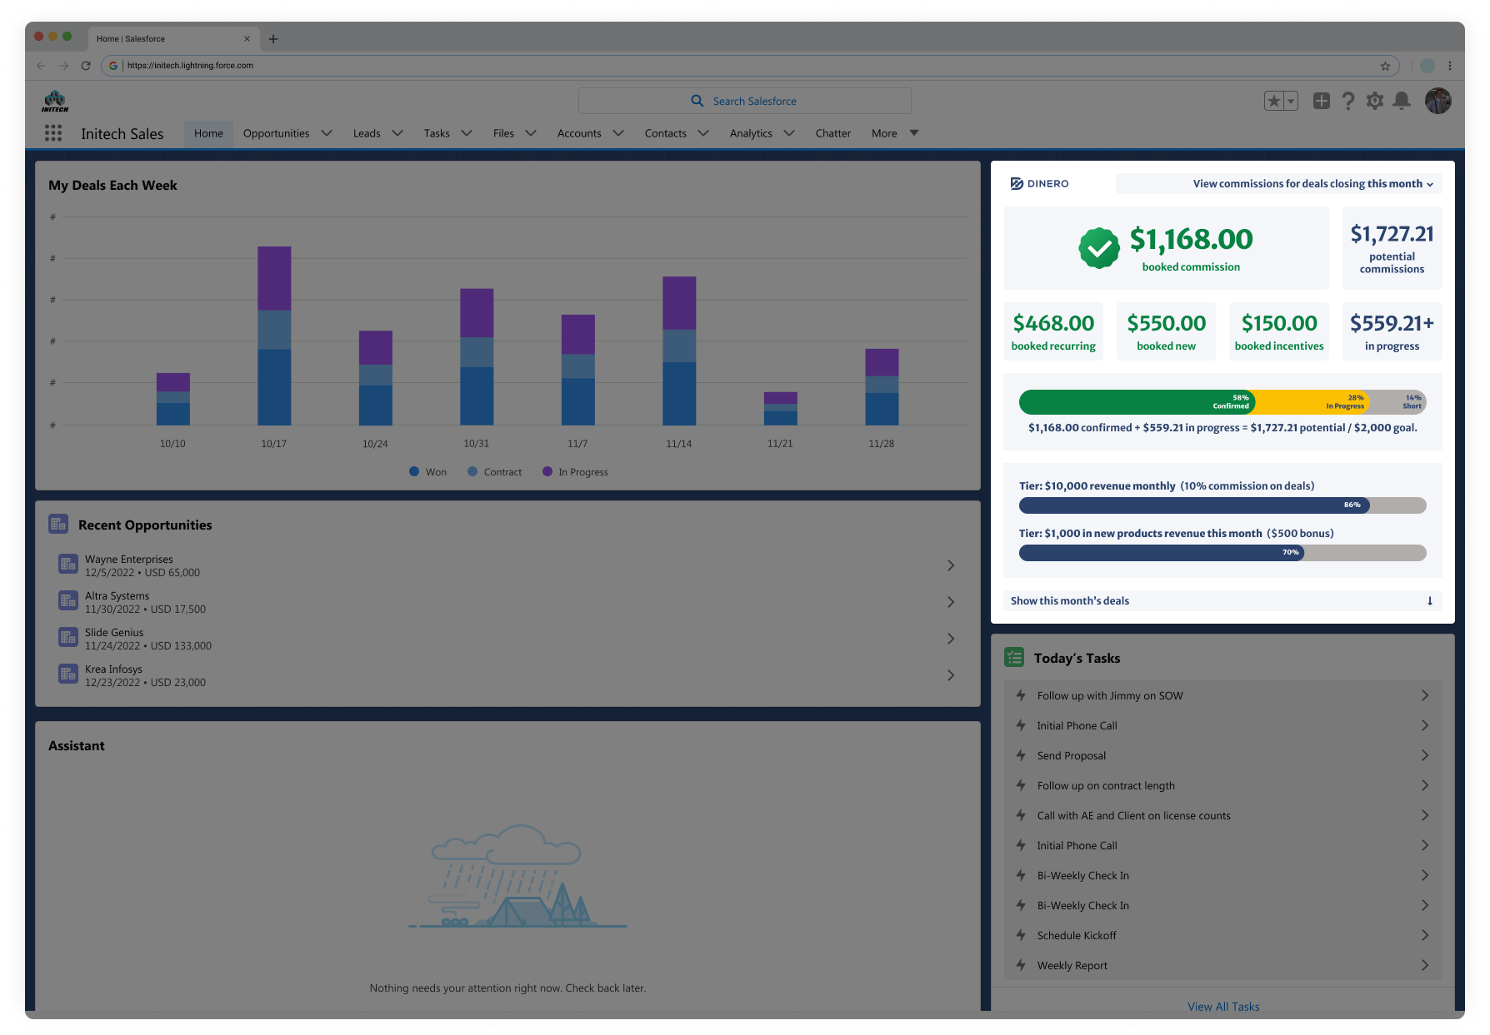Click the Krea Infosys opportunity icon
1490x1035 pixels.
click(x=68, y=674)
